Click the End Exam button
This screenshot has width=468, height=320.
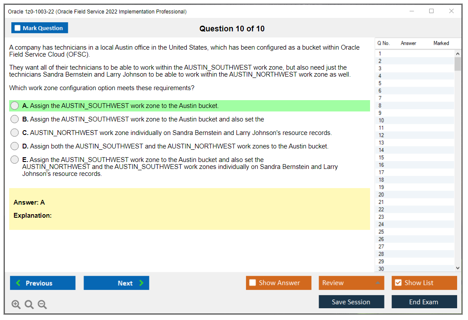[424, 302]
